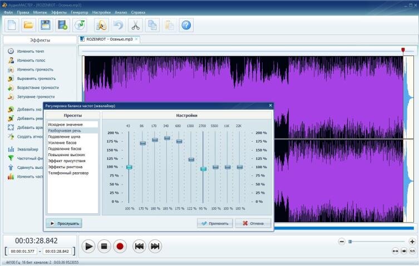Open the Эффекты menu
The width and height of the screenshot is (419, 266).
pyautogui.click(x=59, y=12)
